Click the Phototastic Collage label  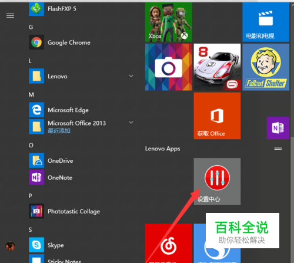[x=74, y=212]
